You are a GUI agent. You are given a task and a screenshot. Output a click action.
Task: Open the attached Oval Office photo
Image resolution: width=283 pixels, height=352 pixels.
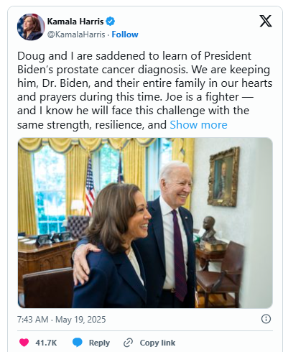(x=145, y=223)
